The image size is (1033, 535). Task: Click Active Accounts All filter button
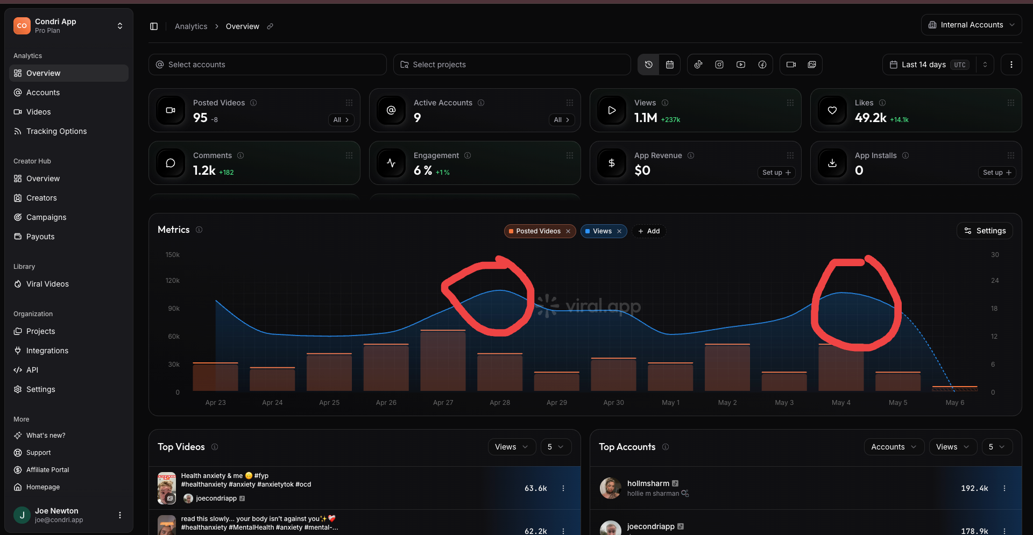point(562,120)
